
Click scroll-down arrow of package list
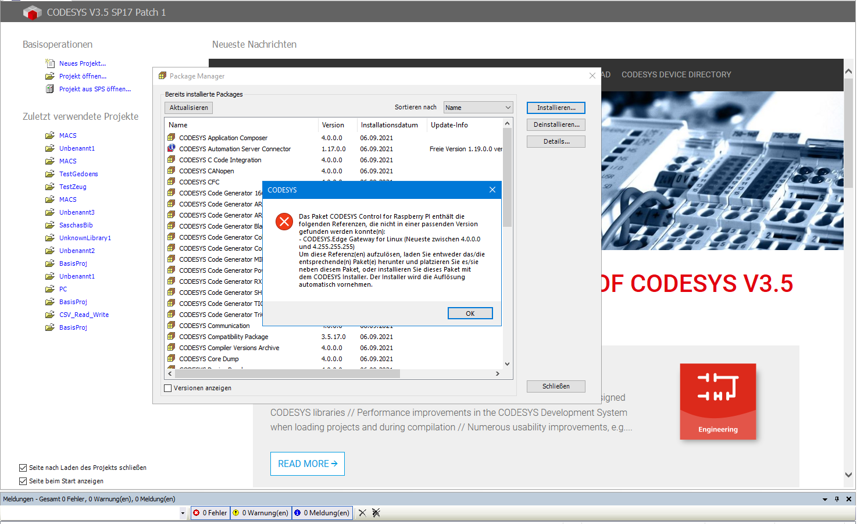pos(507,364)
